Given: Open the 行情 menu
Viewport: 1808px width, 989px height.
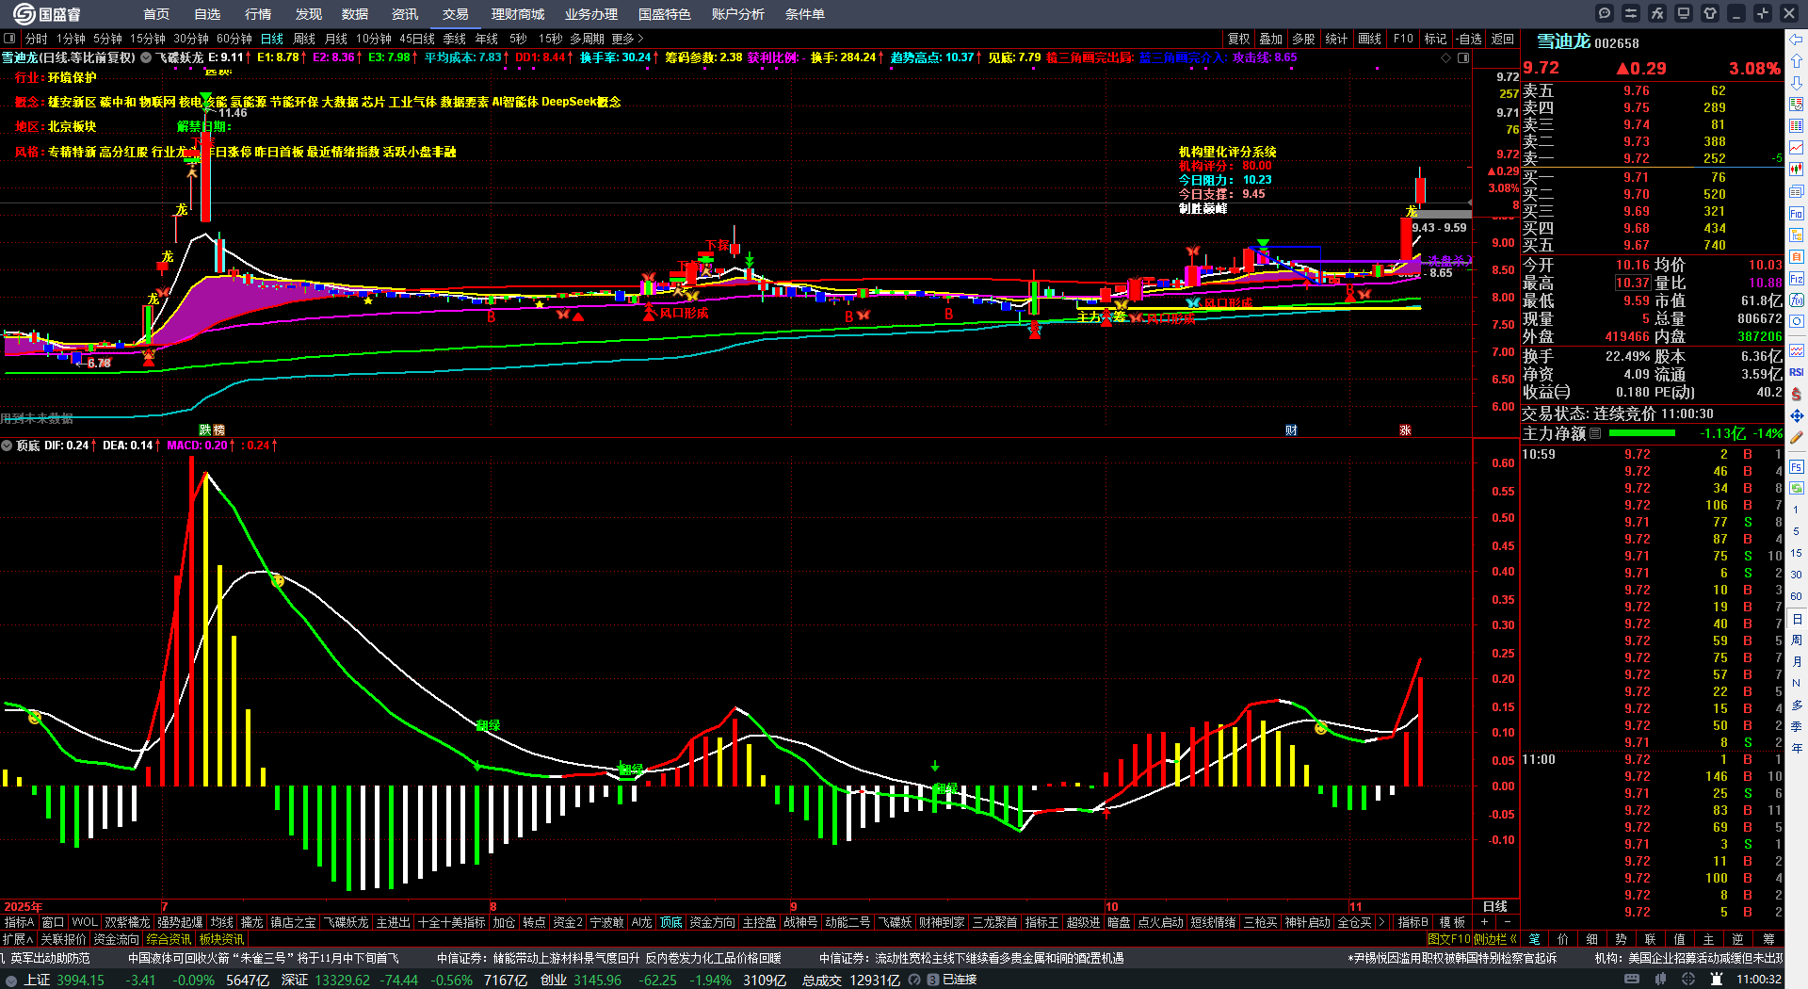Looking at the screenshot, I should [x=258, y=14].
